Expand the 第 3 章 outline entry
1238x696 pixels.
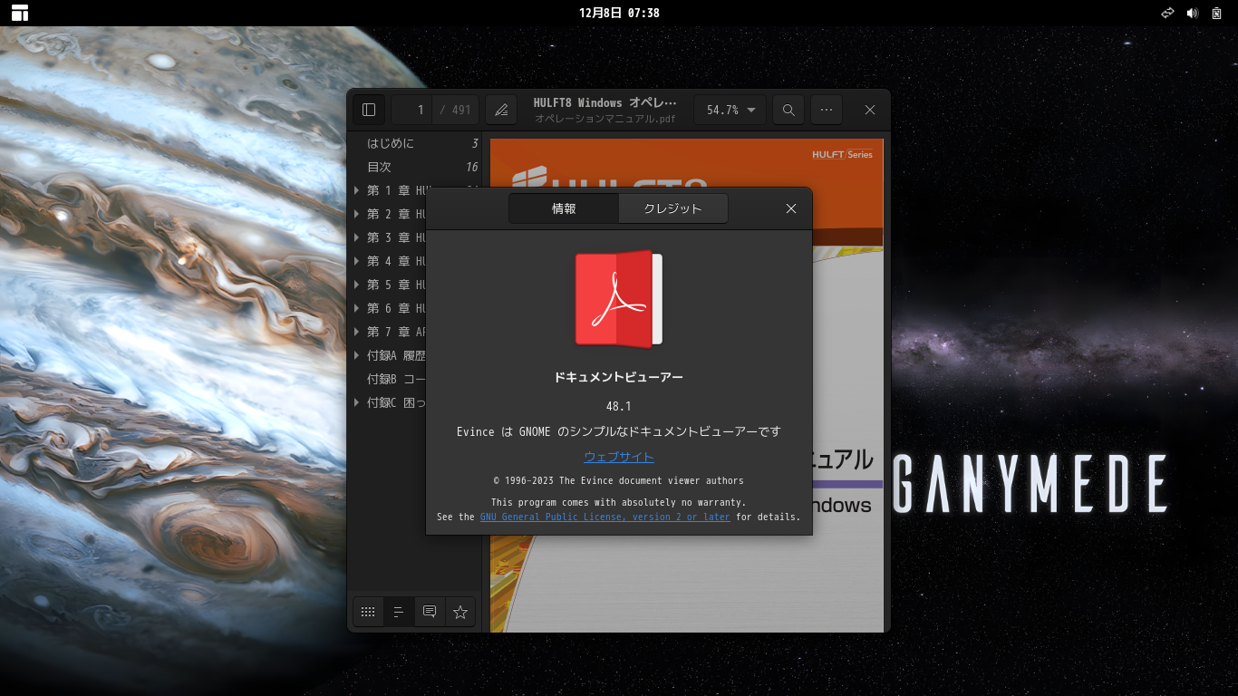357,237
